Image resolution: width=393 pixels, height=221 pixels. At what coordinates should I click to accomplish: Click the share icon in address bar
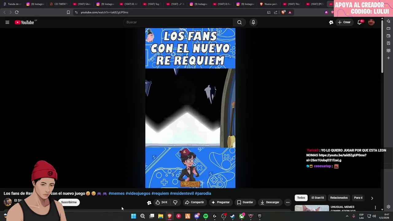276,12
